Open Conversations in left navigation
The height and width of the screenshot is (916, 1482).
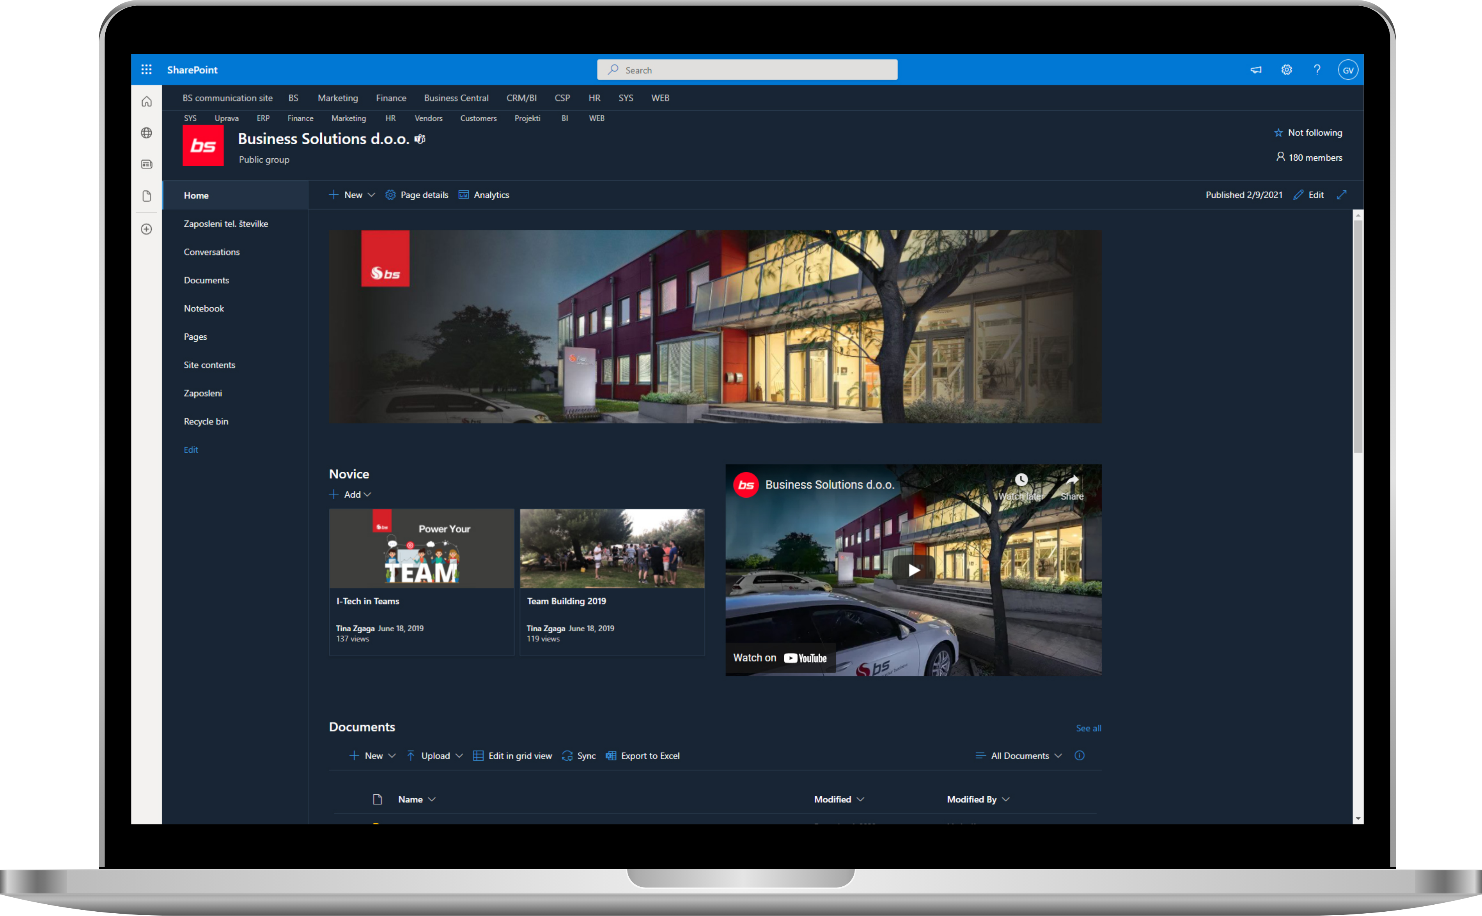tap(211, 252)
